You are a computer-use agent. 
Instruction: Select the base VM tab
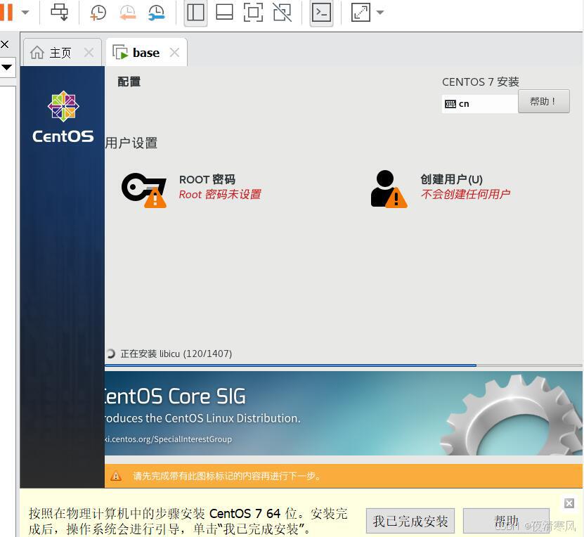point(146,53)
